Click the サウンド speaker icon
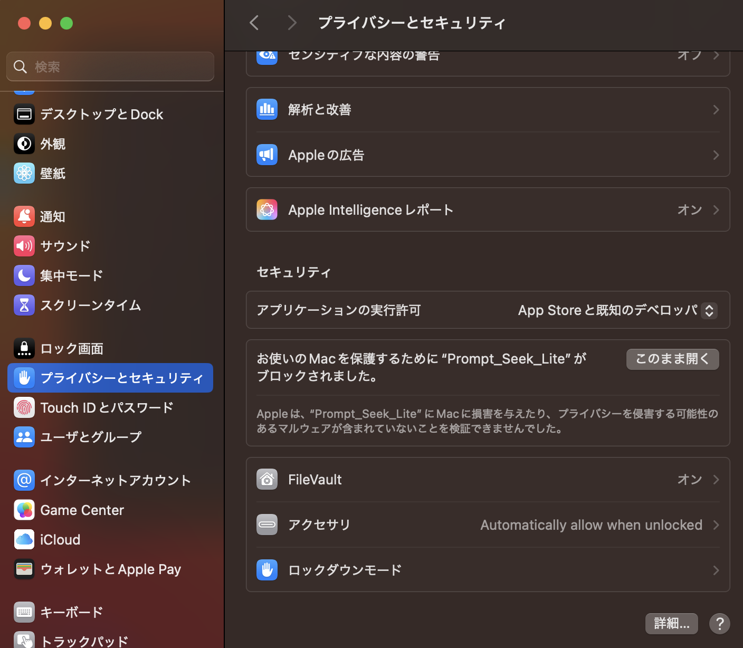 [x=24, y=246]
